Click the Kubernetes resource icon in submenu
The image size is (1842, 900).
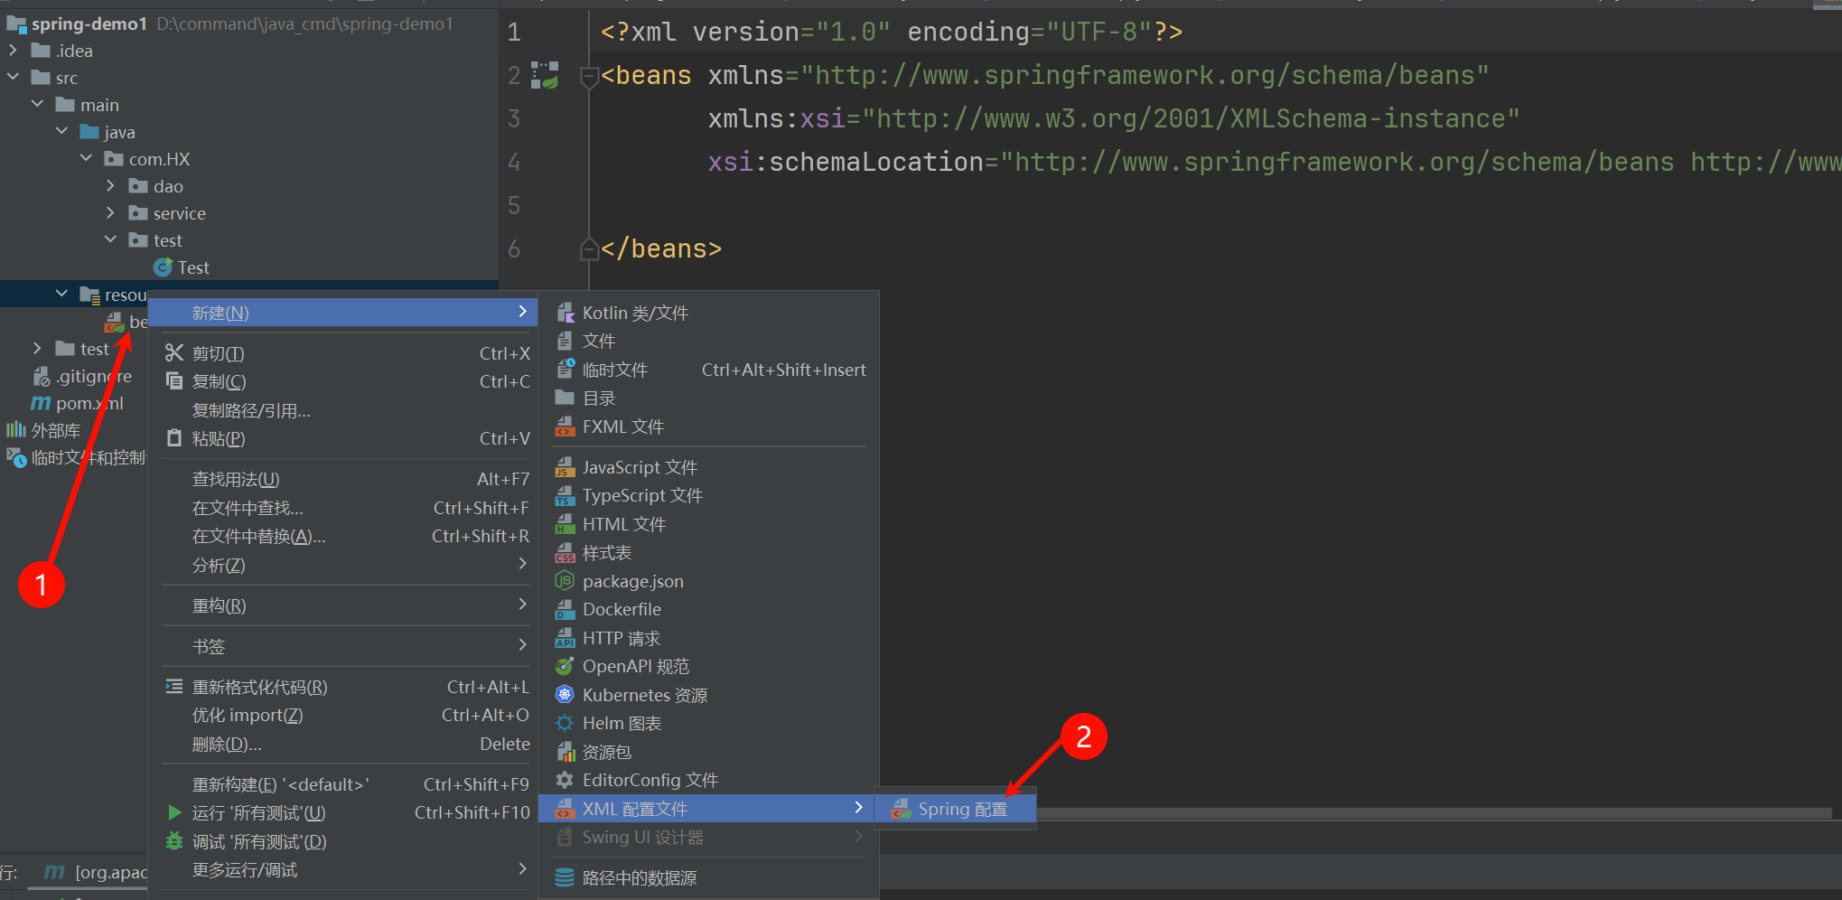coord(565,695)
